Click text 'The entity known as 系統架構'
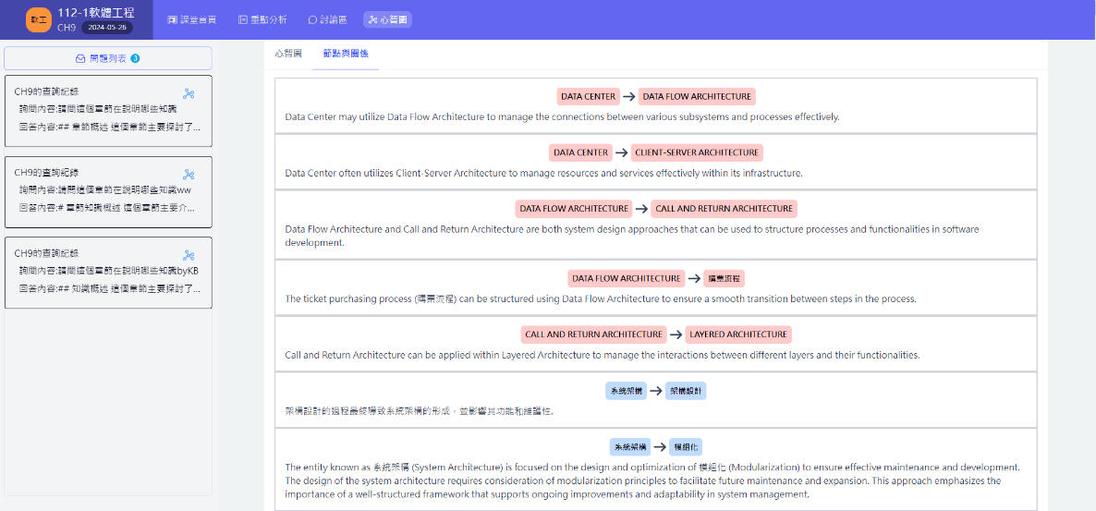This screenshot has width=1096, height=511. 652,481
